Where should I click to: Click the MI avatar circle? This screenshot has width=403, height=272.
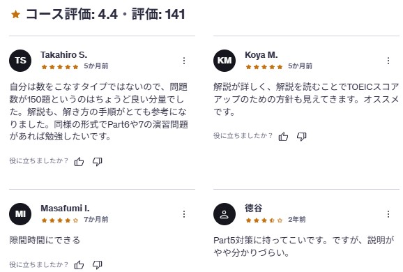click(20, 214)
